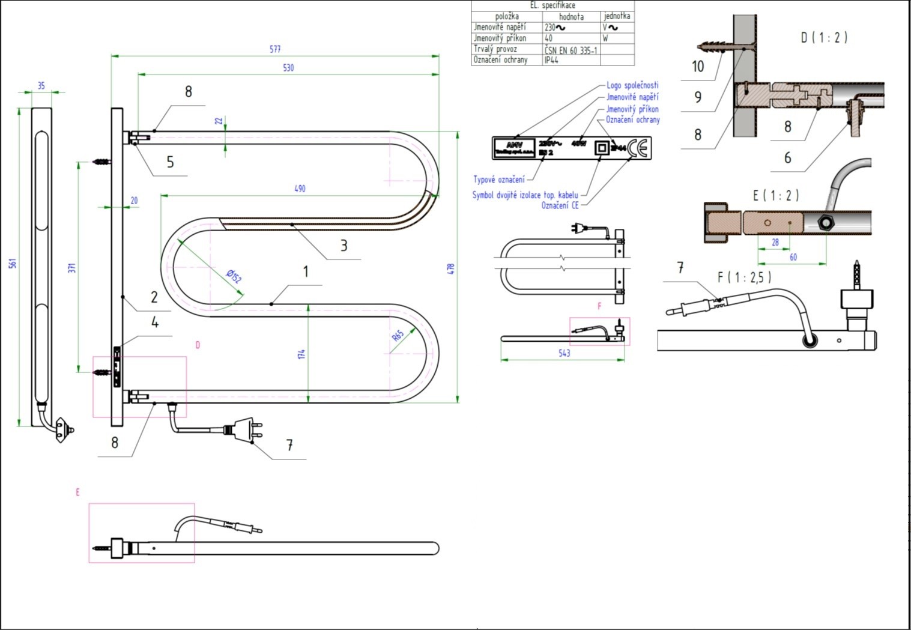Select the plug in the side view
Viewport: 911px width, 630px height.
click(63, 429)
